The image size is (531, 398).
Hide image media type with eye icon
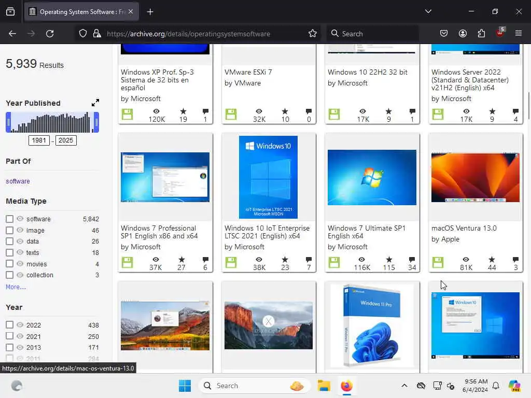[20, 230]
